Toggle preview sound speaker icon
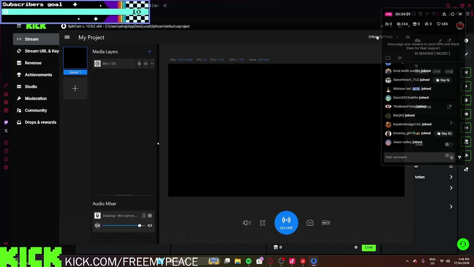474x267 pixels. tap(247, 223)
